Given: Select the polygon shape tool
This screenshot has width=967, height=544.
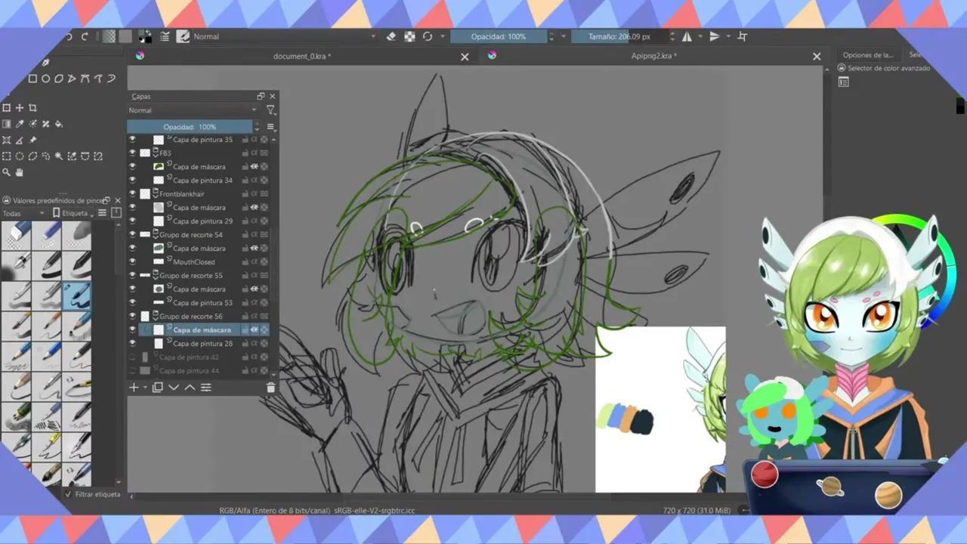Looking at the screenshot, I should click(59, 79).
